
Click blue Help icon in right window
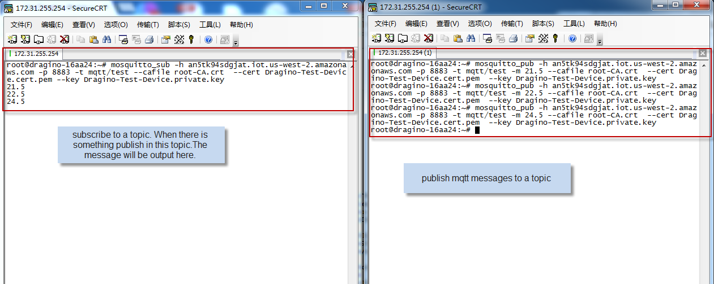coord(572,38)
